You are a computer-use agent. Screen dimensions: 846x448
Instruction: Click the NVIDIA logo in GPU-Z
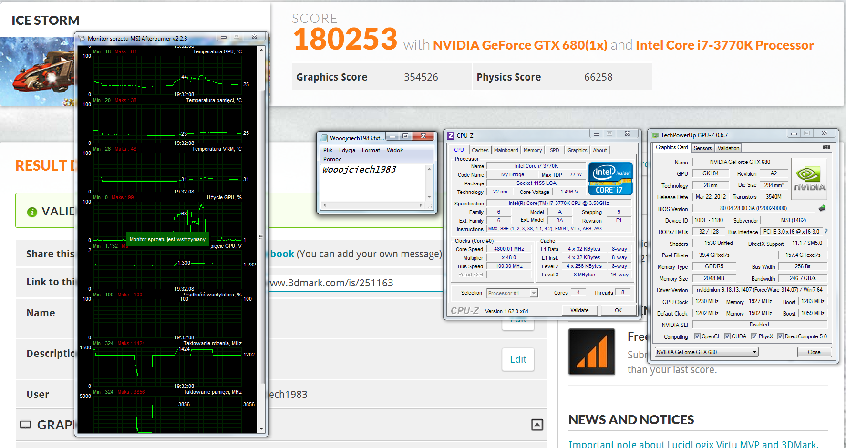[809, 179]
